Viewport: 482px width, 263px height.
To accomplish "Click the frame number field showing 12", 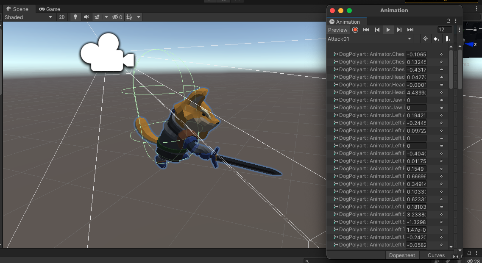I will pyautogui.click(x=445, y=30).
